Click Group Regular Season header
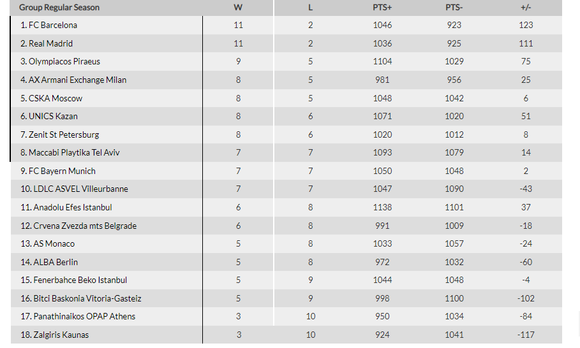The image size is (580, 348). (59, 8)
